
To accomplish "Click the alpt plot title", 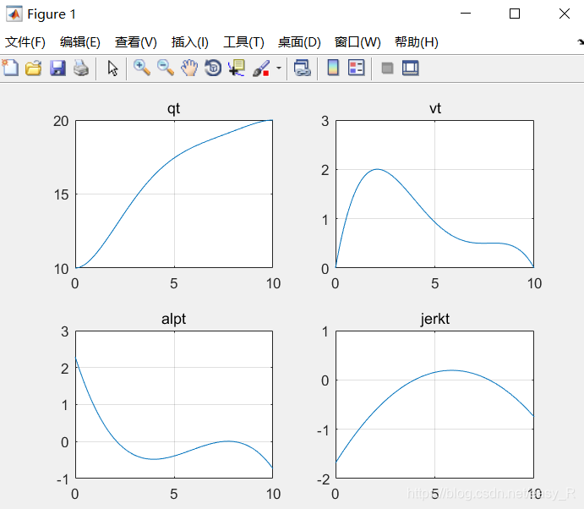I will coord(173,320).
